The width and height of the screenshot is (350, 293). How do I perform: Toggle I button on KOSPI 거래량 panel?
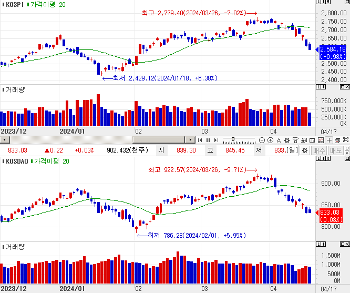323,87
